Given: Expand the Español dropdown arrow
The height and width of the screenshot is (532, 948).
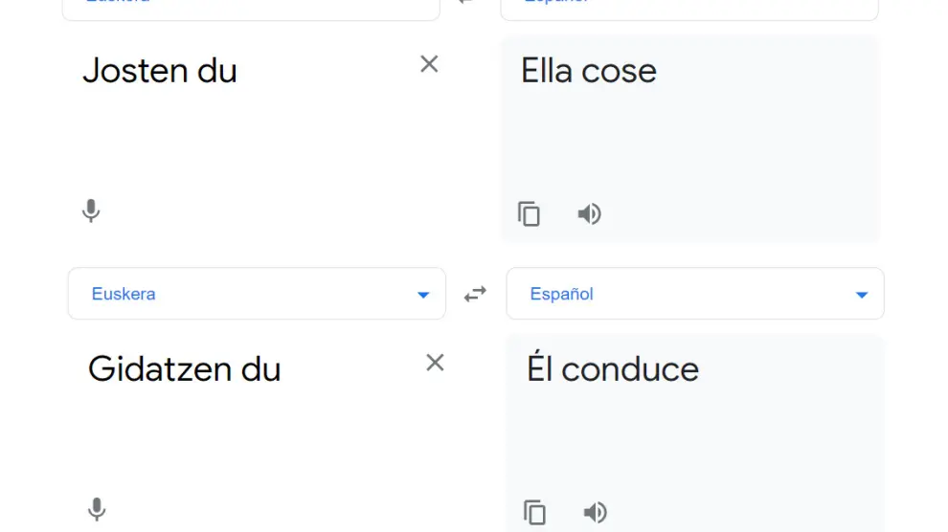Looking at the screenshot, I should (862, 295).
